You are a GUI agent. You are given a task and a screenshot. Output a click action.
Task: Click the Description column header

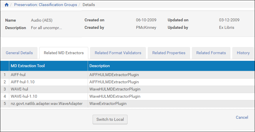(x=100, y=66)
